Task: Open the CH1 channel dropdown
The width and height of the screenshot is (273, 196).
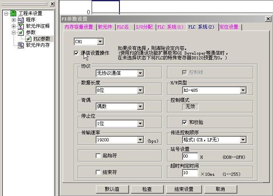Action: (x=100, y=41)
